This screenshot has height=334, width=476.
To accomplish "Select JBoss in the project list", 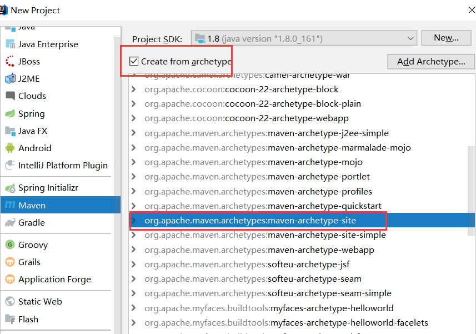I will coord(58,61).
